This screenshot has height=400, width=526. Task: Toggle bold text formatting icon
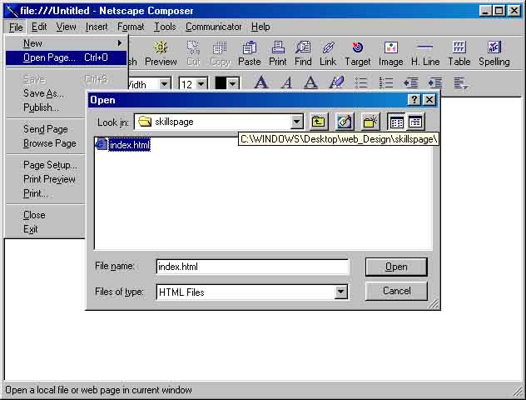tap(261, 82)
